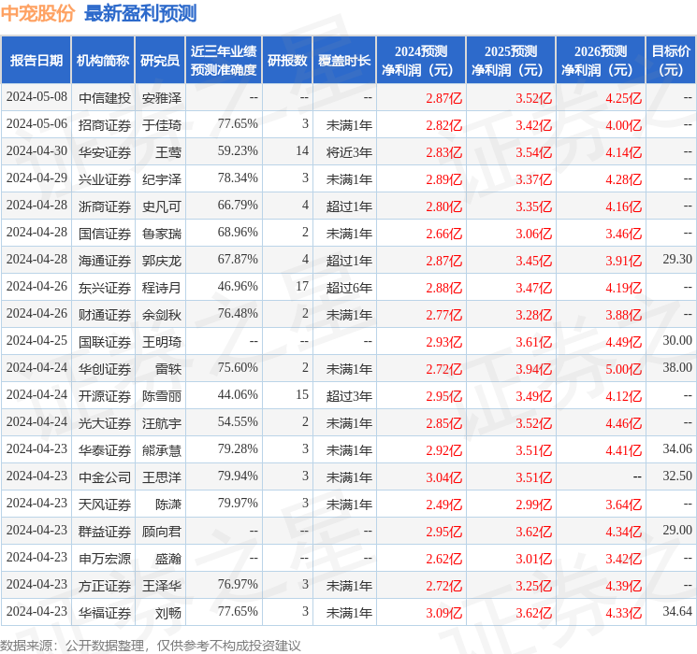Select the 华福证券 institution cell
The height and width of the screenshot is (654, 697).
[x=105, y=613]
